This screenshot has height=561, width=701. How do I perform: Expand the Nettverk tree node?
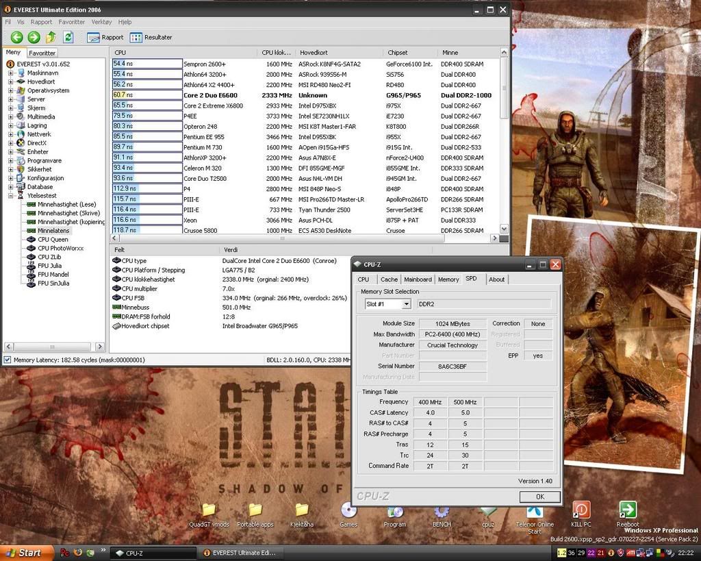pos(10,134)
